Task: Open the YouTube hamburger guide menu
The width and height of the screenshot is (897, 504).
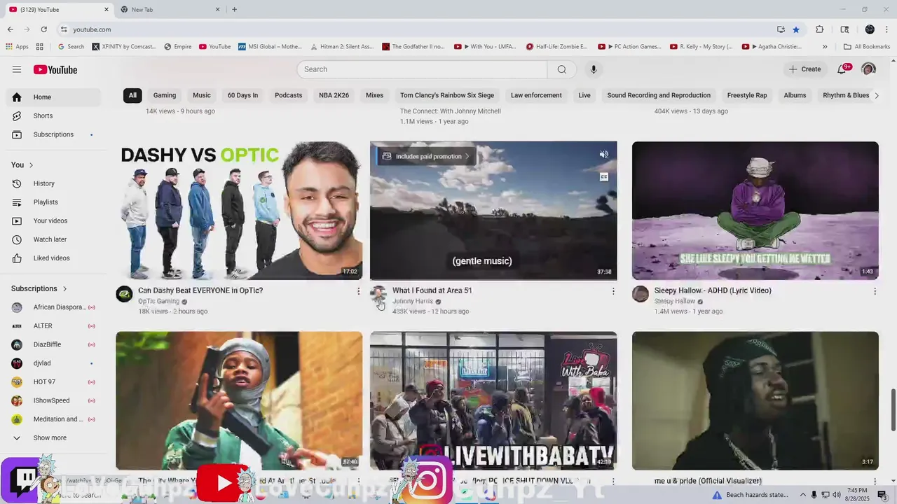Action: tap(17, 69)
